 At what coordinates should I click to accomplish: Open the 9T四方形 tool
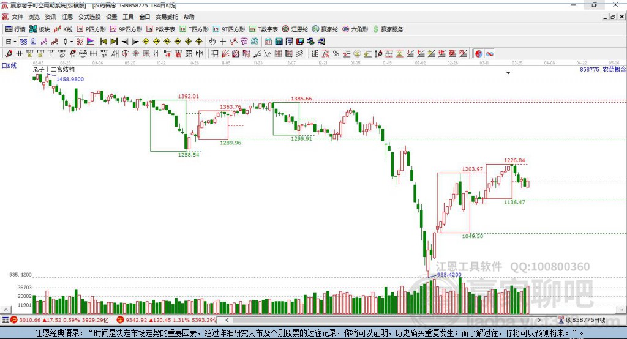point(229,29)
